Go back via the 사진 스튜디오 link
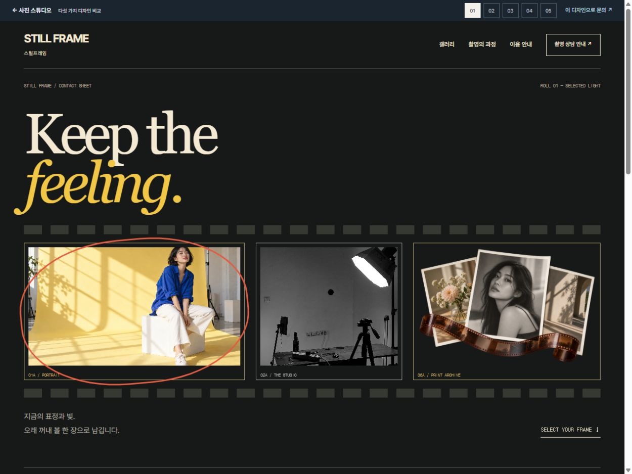 coord(32,10)
